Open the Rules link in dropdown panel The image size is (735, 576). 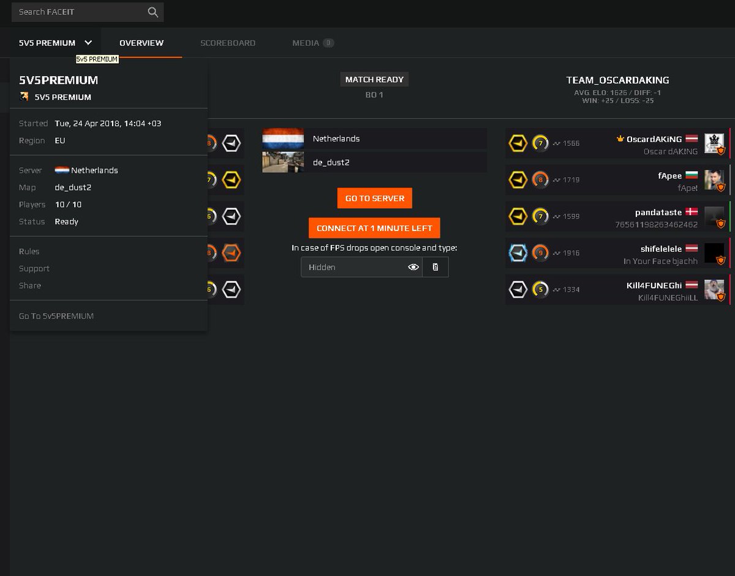[x=29, y=251]
